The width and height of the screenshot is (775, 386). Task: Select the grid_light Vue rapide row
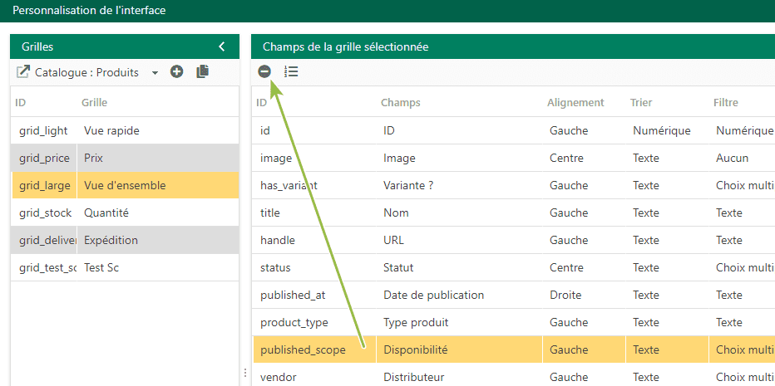125,131
